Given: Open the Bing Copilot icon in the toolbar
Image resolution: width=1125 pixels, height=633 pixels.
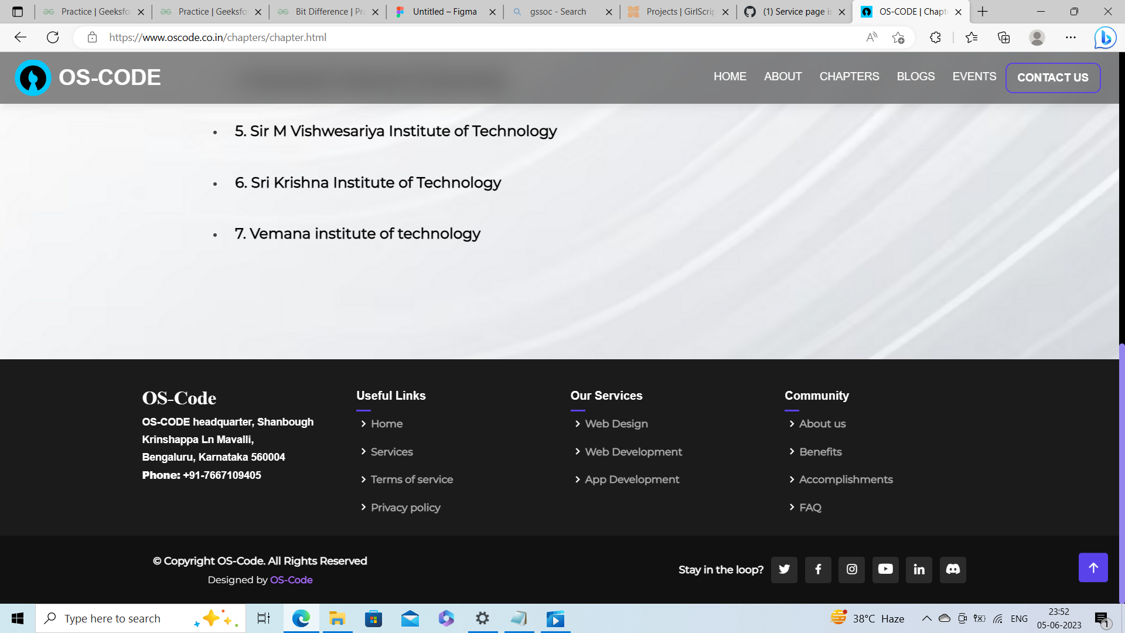Looking at the screenshot, I should point(1104,38).
